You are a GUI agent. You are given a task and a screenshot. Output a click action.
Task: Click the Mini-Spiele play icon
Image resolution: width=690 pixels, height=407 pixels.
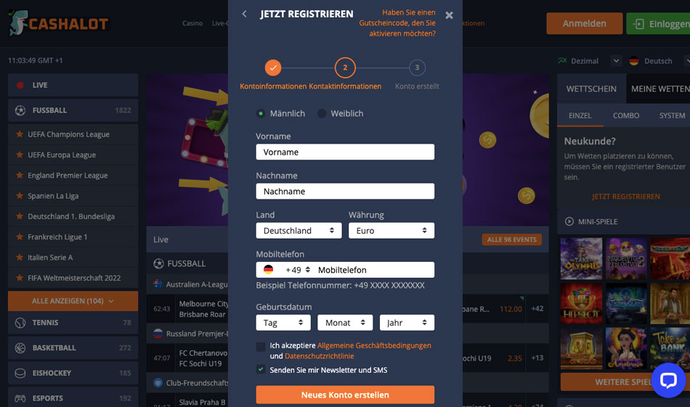tap(569, 221)
